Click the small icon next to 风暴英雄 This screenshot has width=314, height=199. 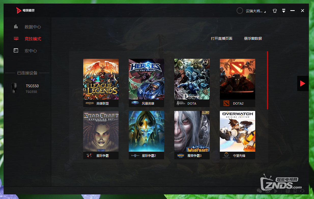(135, 103)
